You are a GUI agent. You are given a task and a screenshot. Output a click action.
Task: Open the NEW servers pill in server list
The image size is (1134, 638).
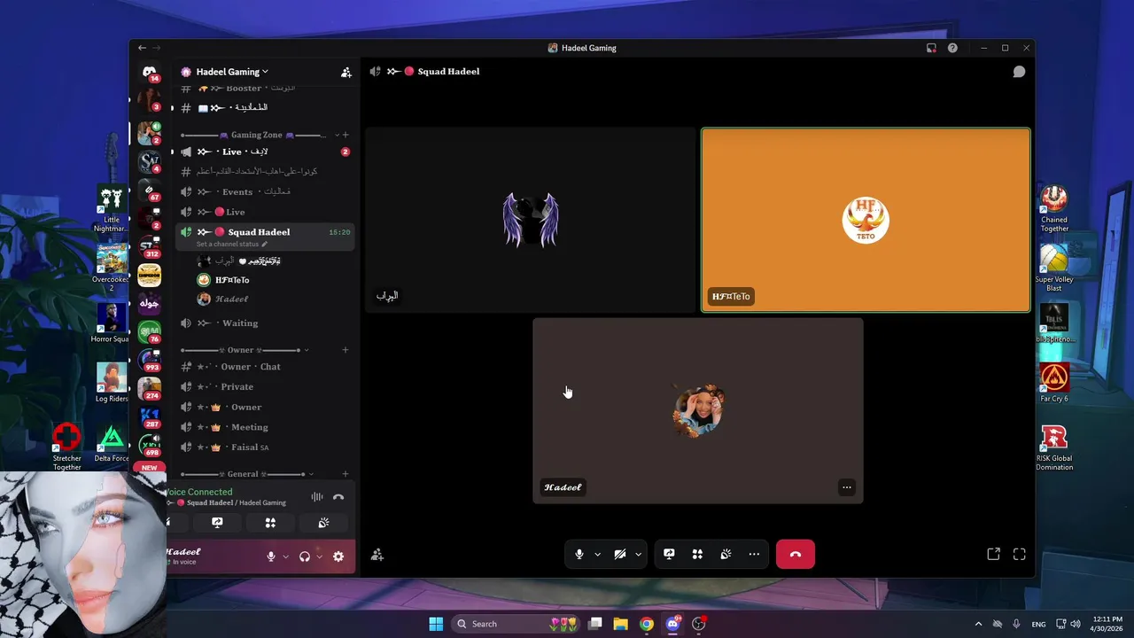pos(149,468)
